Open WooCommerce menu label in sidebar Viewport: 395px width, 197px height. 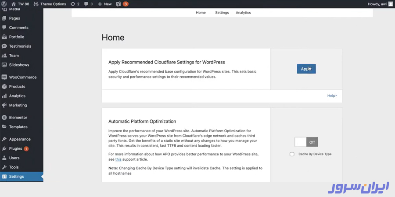23,77
